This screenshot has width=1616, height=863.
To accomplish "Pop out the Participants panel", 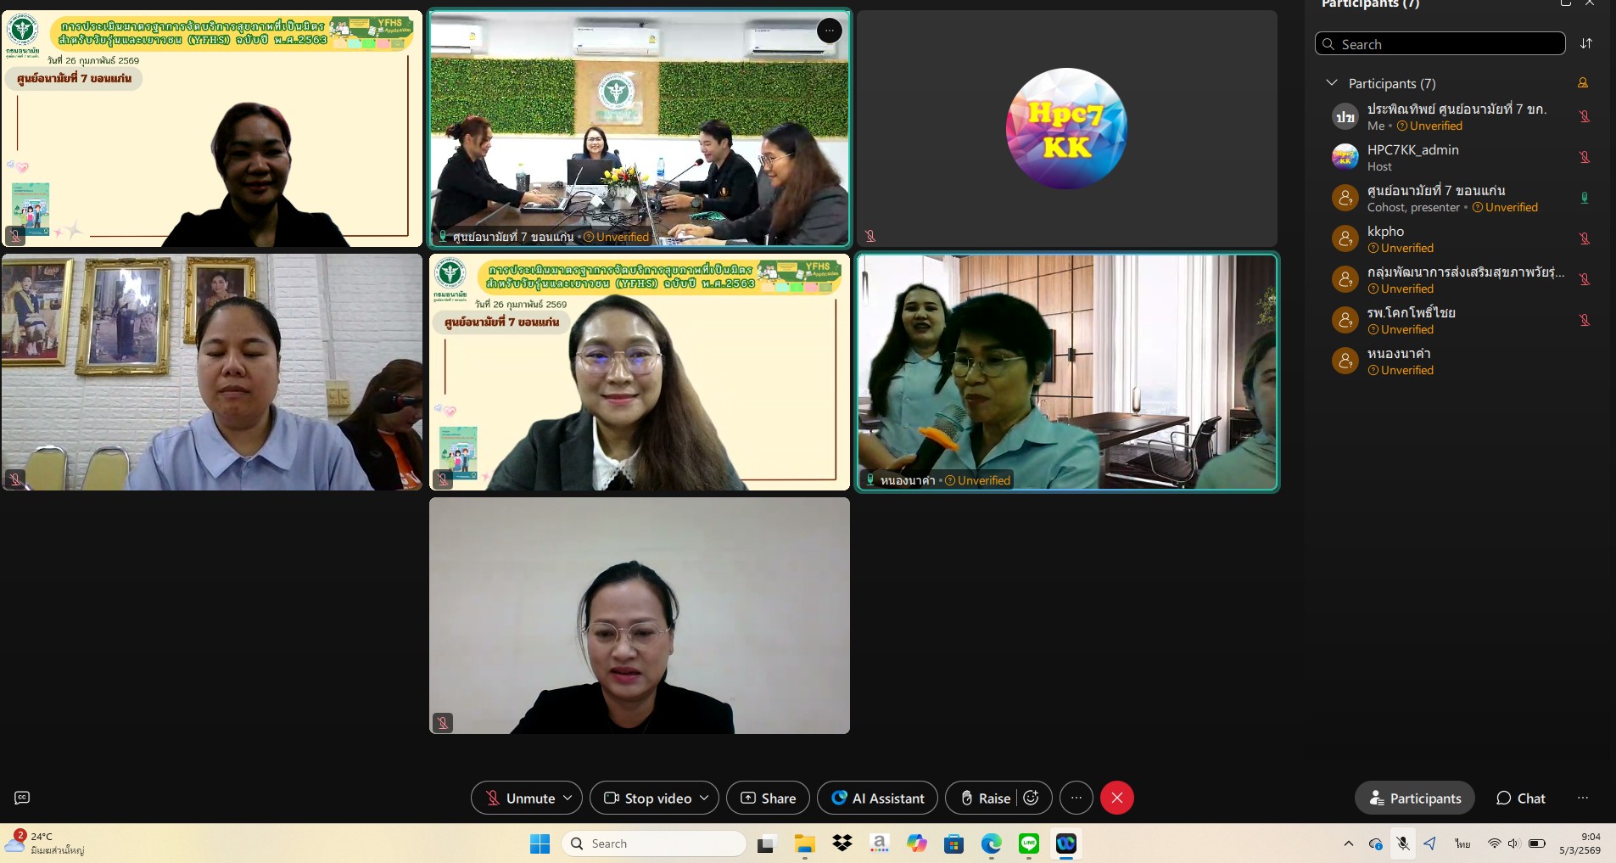I will (x=1565, y=3).
